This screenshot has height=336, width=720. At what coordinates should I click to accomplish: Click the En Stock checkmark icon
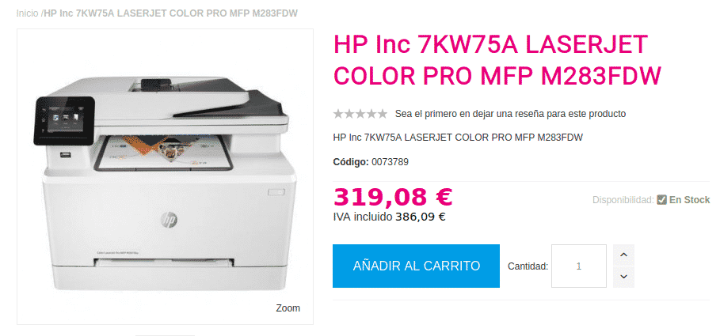[x=661, y=200]
